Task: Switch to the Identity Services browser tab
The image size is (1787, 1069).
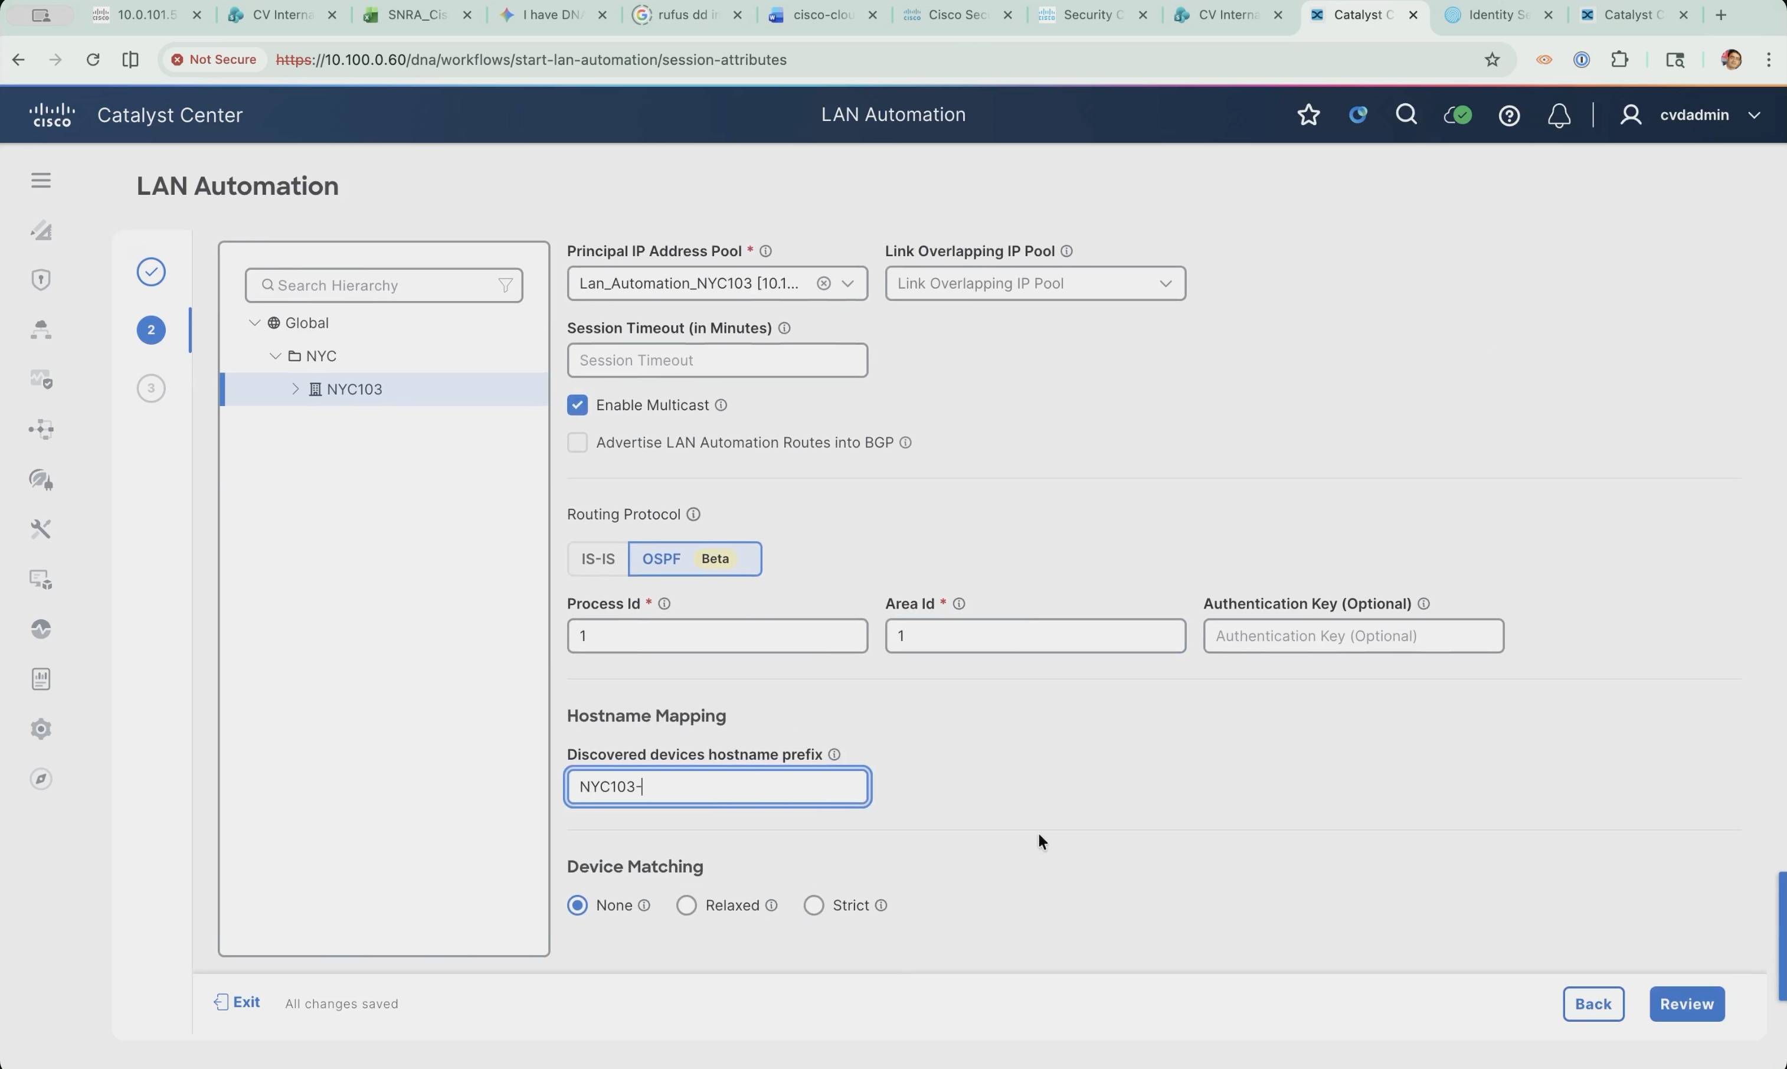Action: [x=1499, y=15]
